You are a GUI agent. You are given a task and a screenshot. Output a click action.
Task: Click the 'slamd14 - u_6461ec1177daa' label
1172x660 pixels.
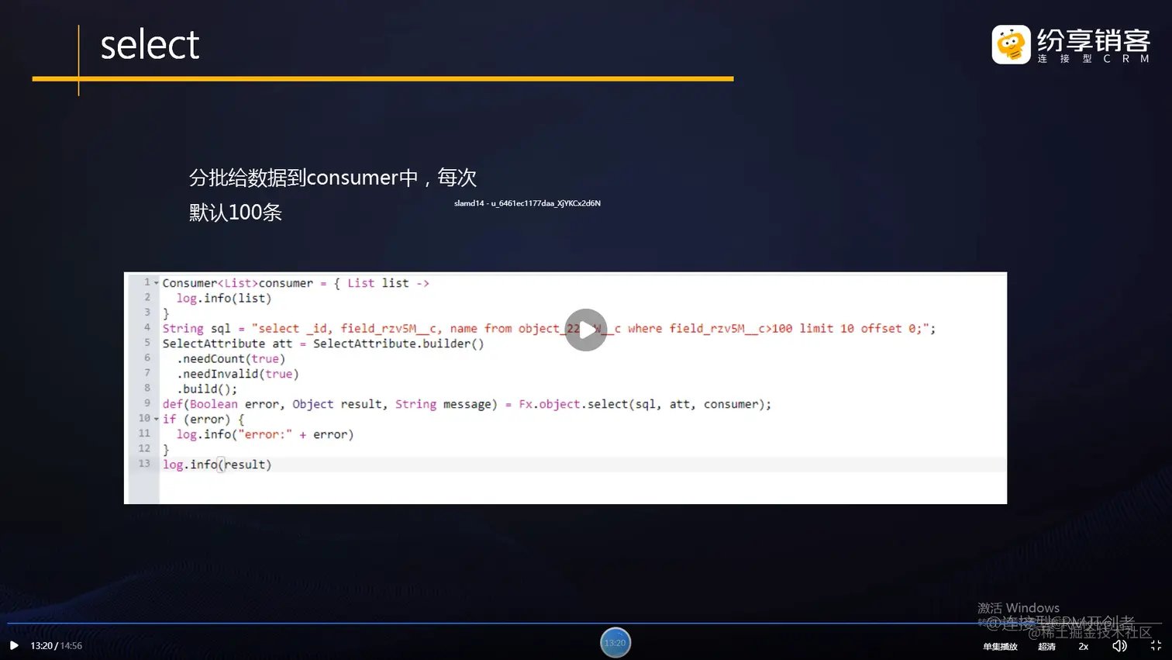tap(527, 203)
